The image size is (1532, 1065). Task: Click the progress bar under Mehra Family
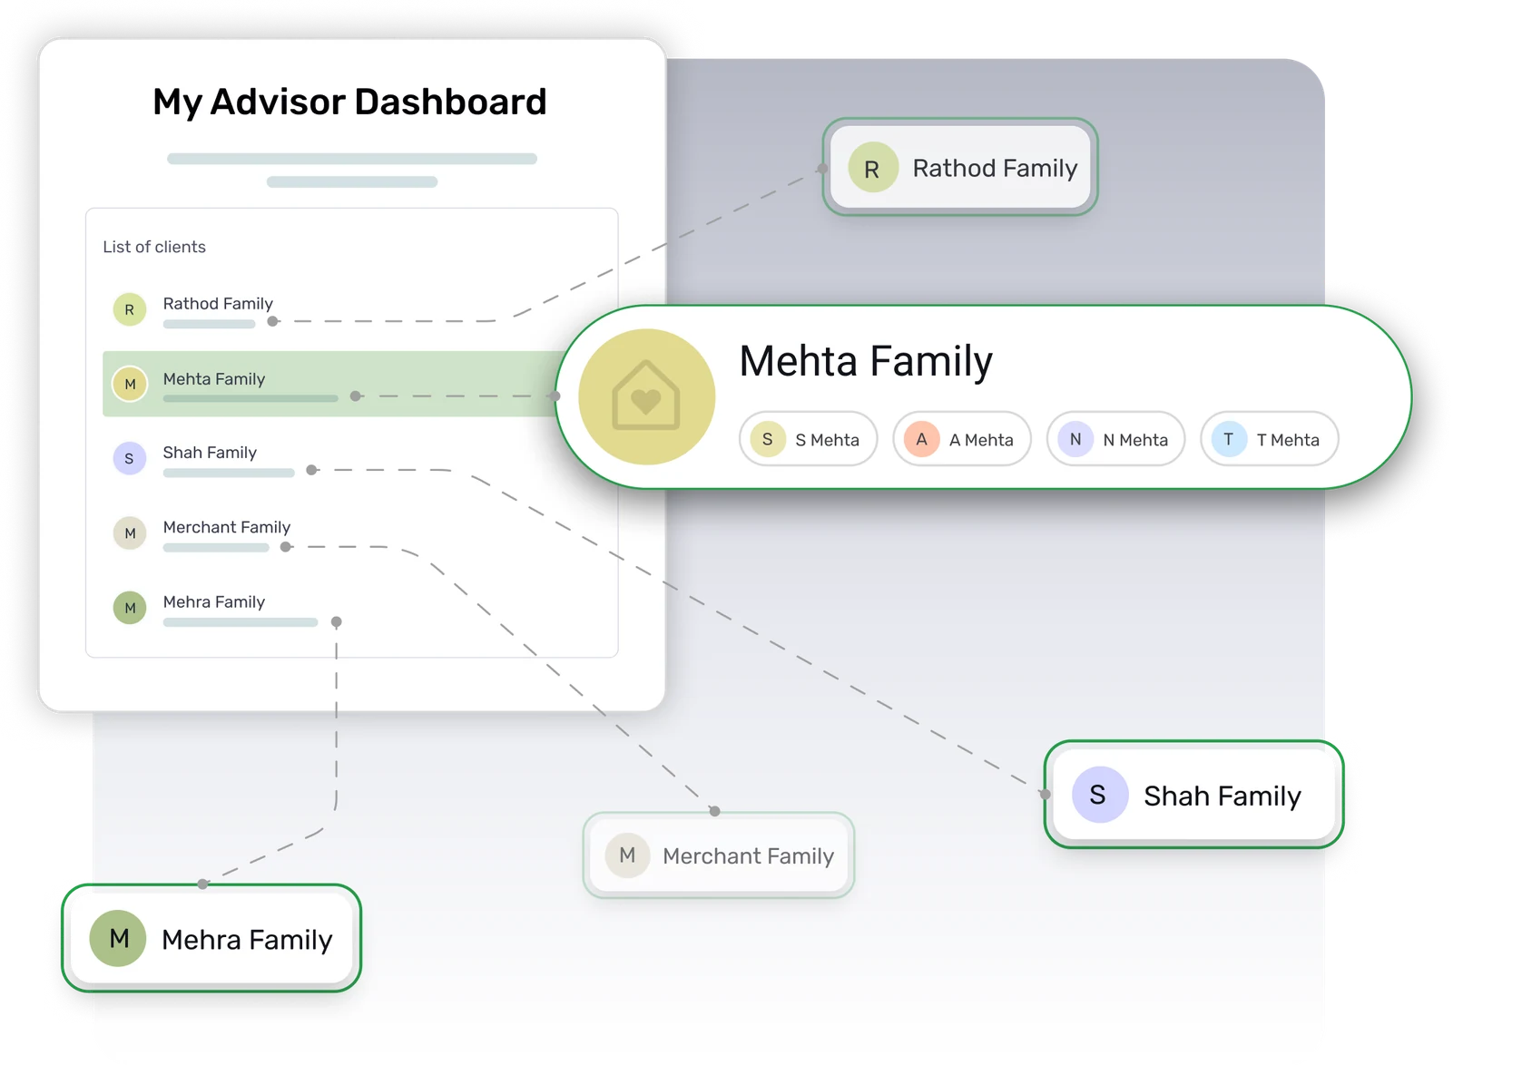pos(241,622)
